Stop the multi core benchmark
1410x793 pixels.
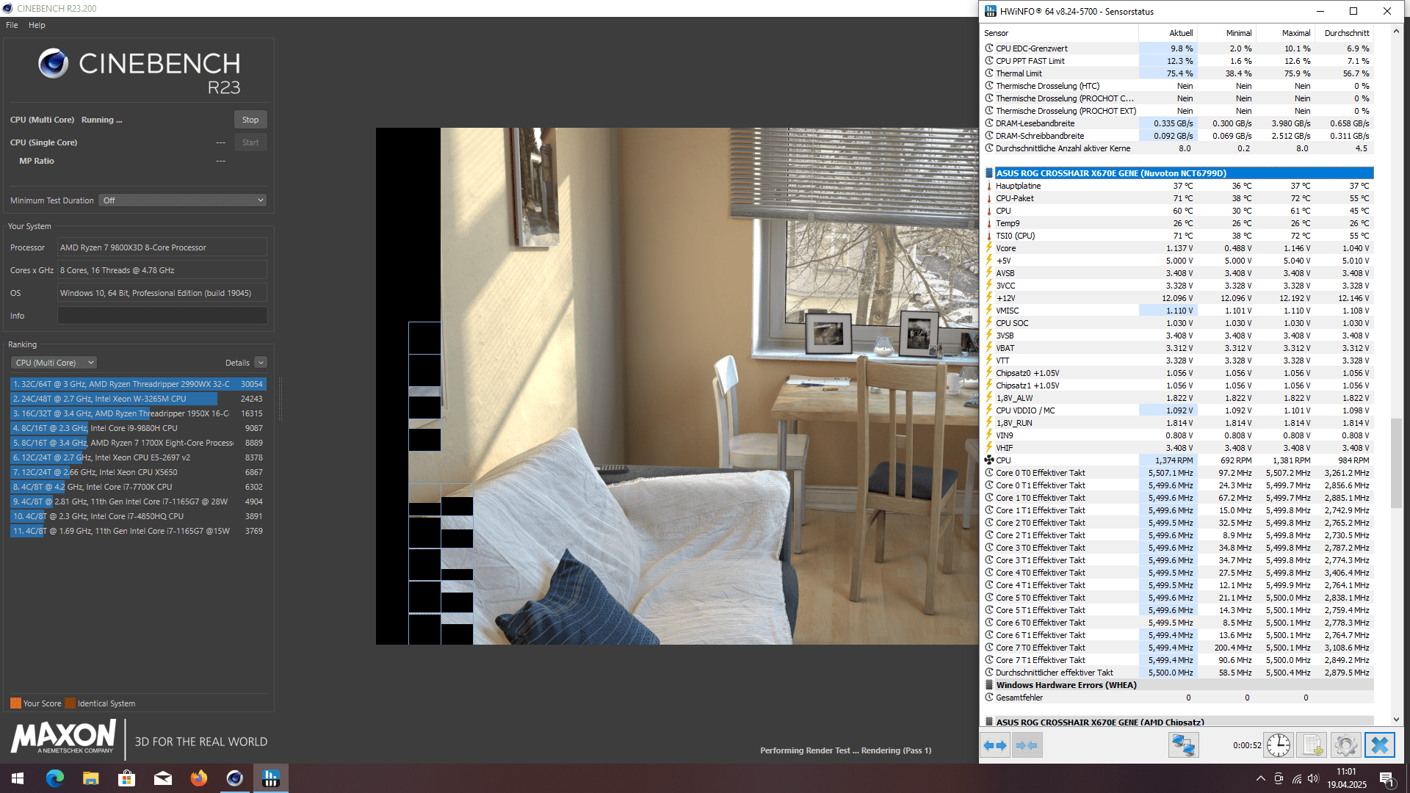(x=250, y=120)
